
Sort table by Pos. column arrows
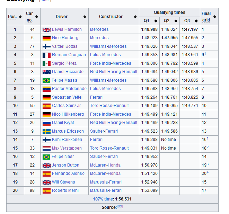[x=20, y=17]
